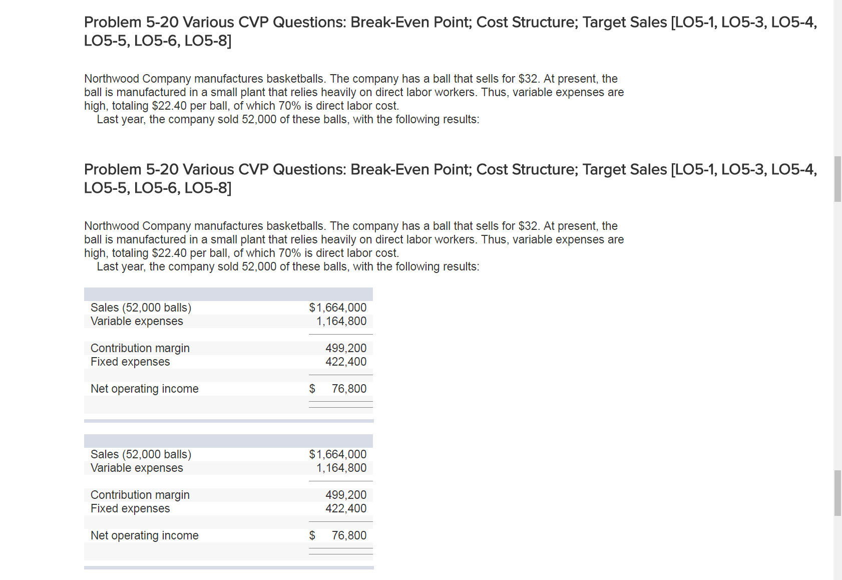Select Net operating income in second table

click(x=144, y=535)
